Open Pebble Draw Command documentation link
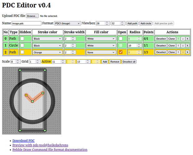Image resolution: width=193 pixels, height=155 pixels. pyautogui.click(x=50, y=149)
